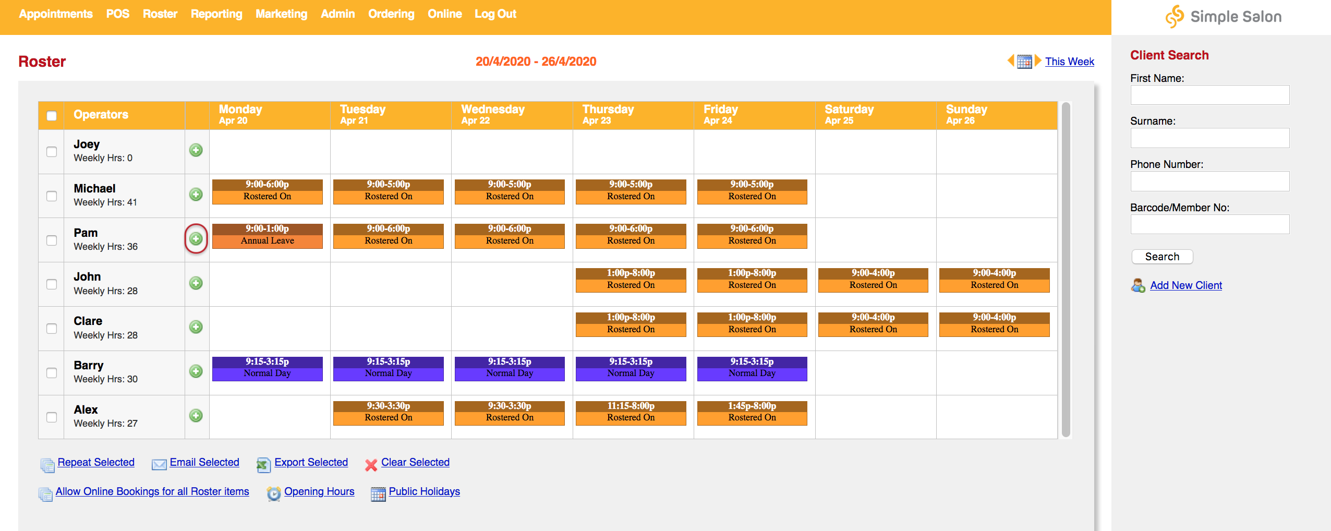Image resolution: width=1331 pixels, height=531 pixels.
Task: Go to the previous week arrow
Action: (1010, 61)
